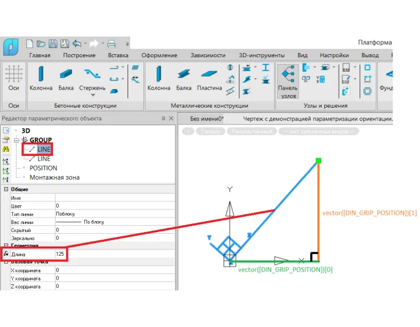The width and height of the screenshot is (420, 327).
Task: Click the Длина value field 125
Action: 115,254
